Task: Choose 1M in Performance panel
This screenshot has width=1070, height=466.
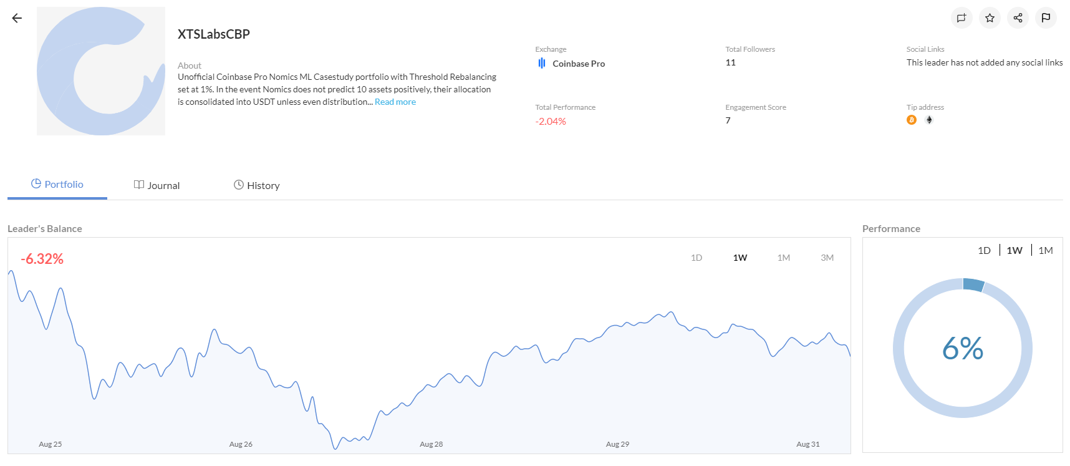Action: coord(1046,250)
